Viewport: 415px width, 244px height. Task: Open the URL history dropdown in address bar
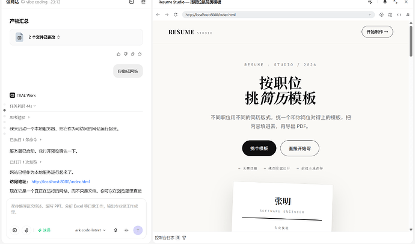[370, 15]
